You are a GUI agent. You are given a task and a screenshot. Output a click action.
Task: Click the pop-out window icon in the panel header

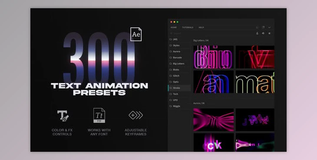[x=263, y=27]
